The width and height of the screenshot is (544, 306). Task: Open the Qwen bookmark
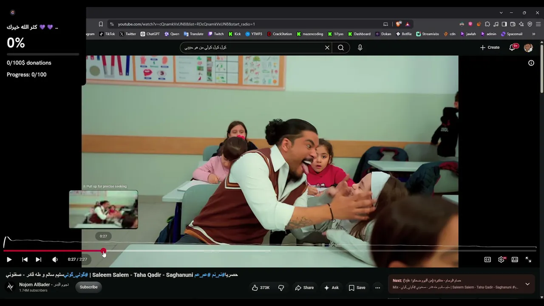click(x=172, y=34)
